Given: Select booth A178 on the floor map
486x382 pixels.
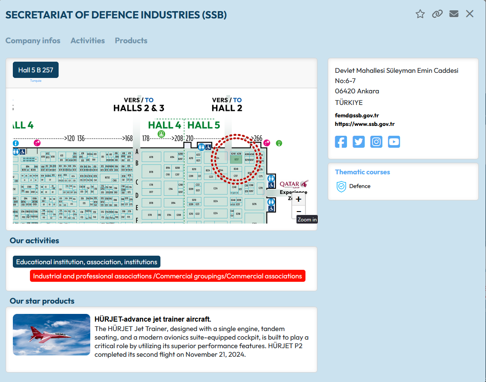Looking at the screenshot, I should point(151,157).
